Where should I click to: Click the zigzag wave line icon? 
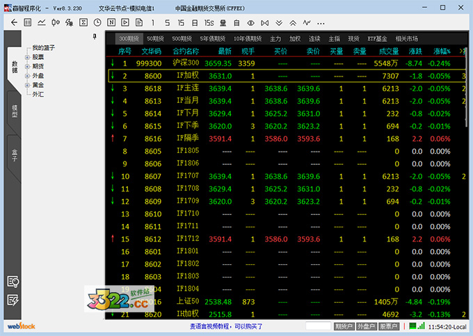(307, 23)
